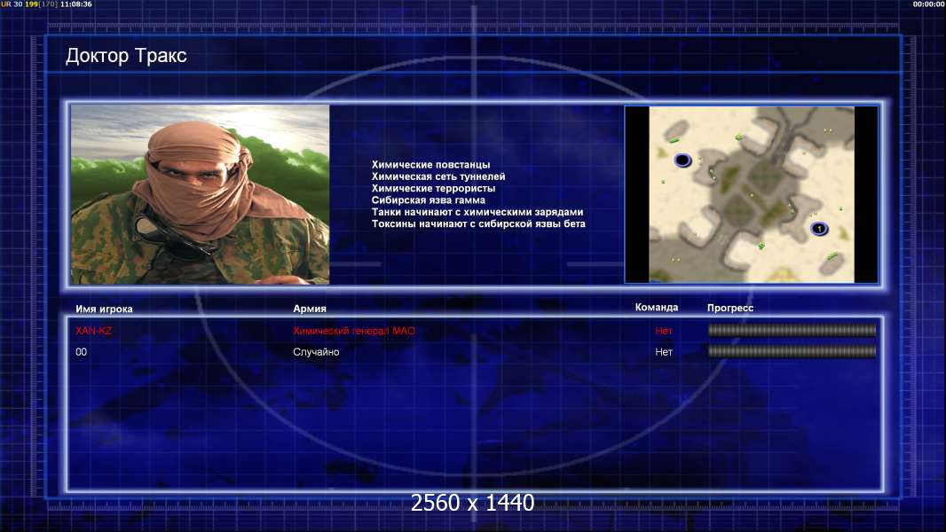Click the UR 30 199 counter
Screen dimensions: 946x532
point(28,4)
